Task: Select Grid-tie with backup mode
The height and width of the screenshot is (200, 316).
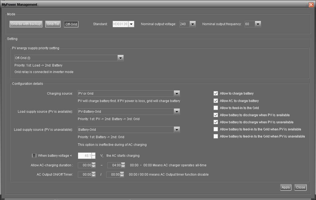Action: pyautogui.click(x=26, y=24)
